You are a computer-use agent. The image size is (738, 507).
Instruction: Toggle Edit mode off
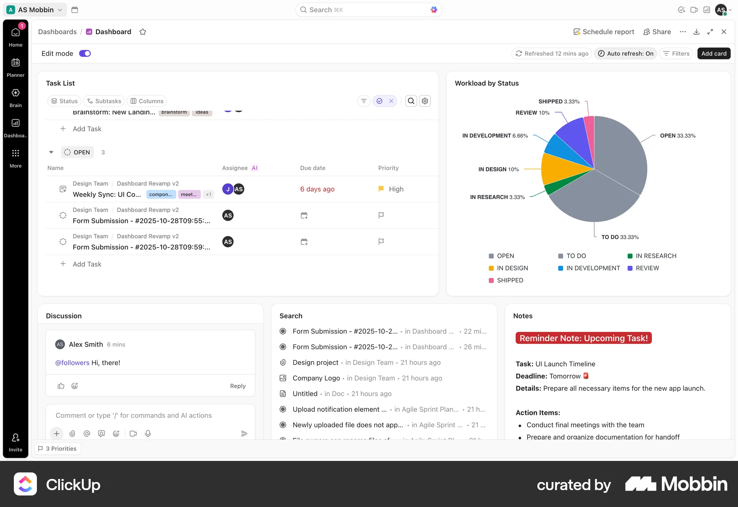coord(85,53)
